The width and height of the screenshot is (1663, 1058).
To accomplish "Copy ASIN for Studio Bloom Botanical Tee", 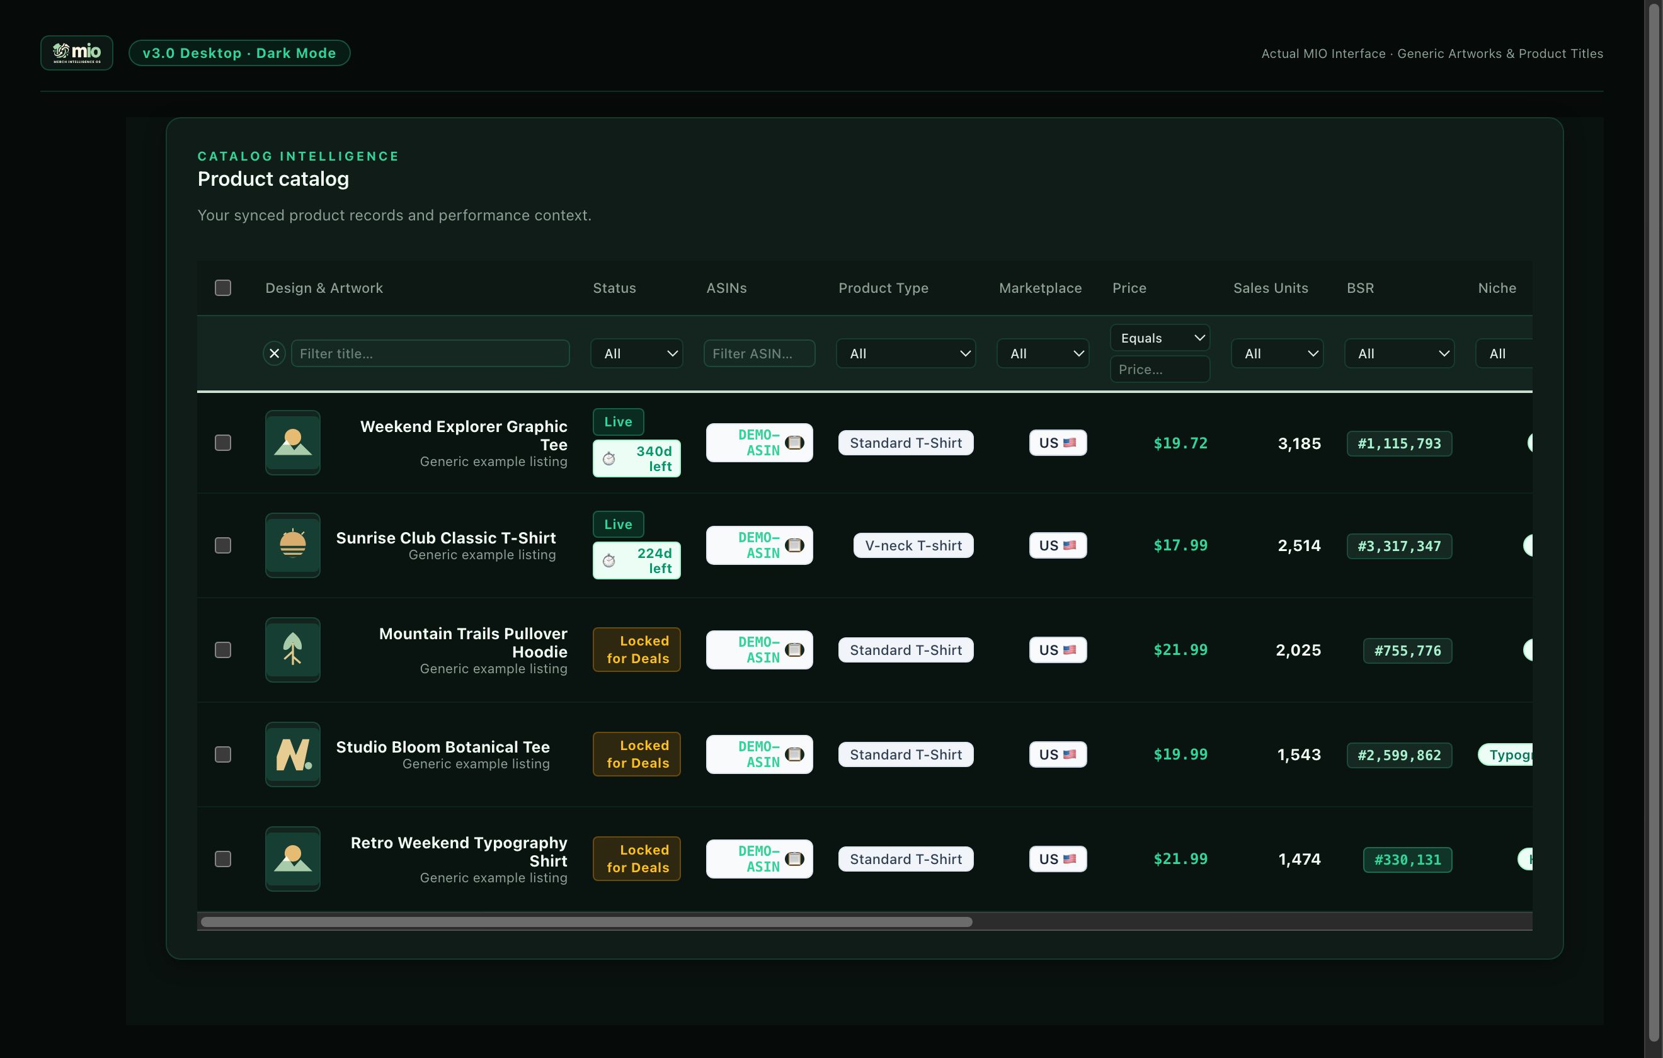I will click(795, 754).
